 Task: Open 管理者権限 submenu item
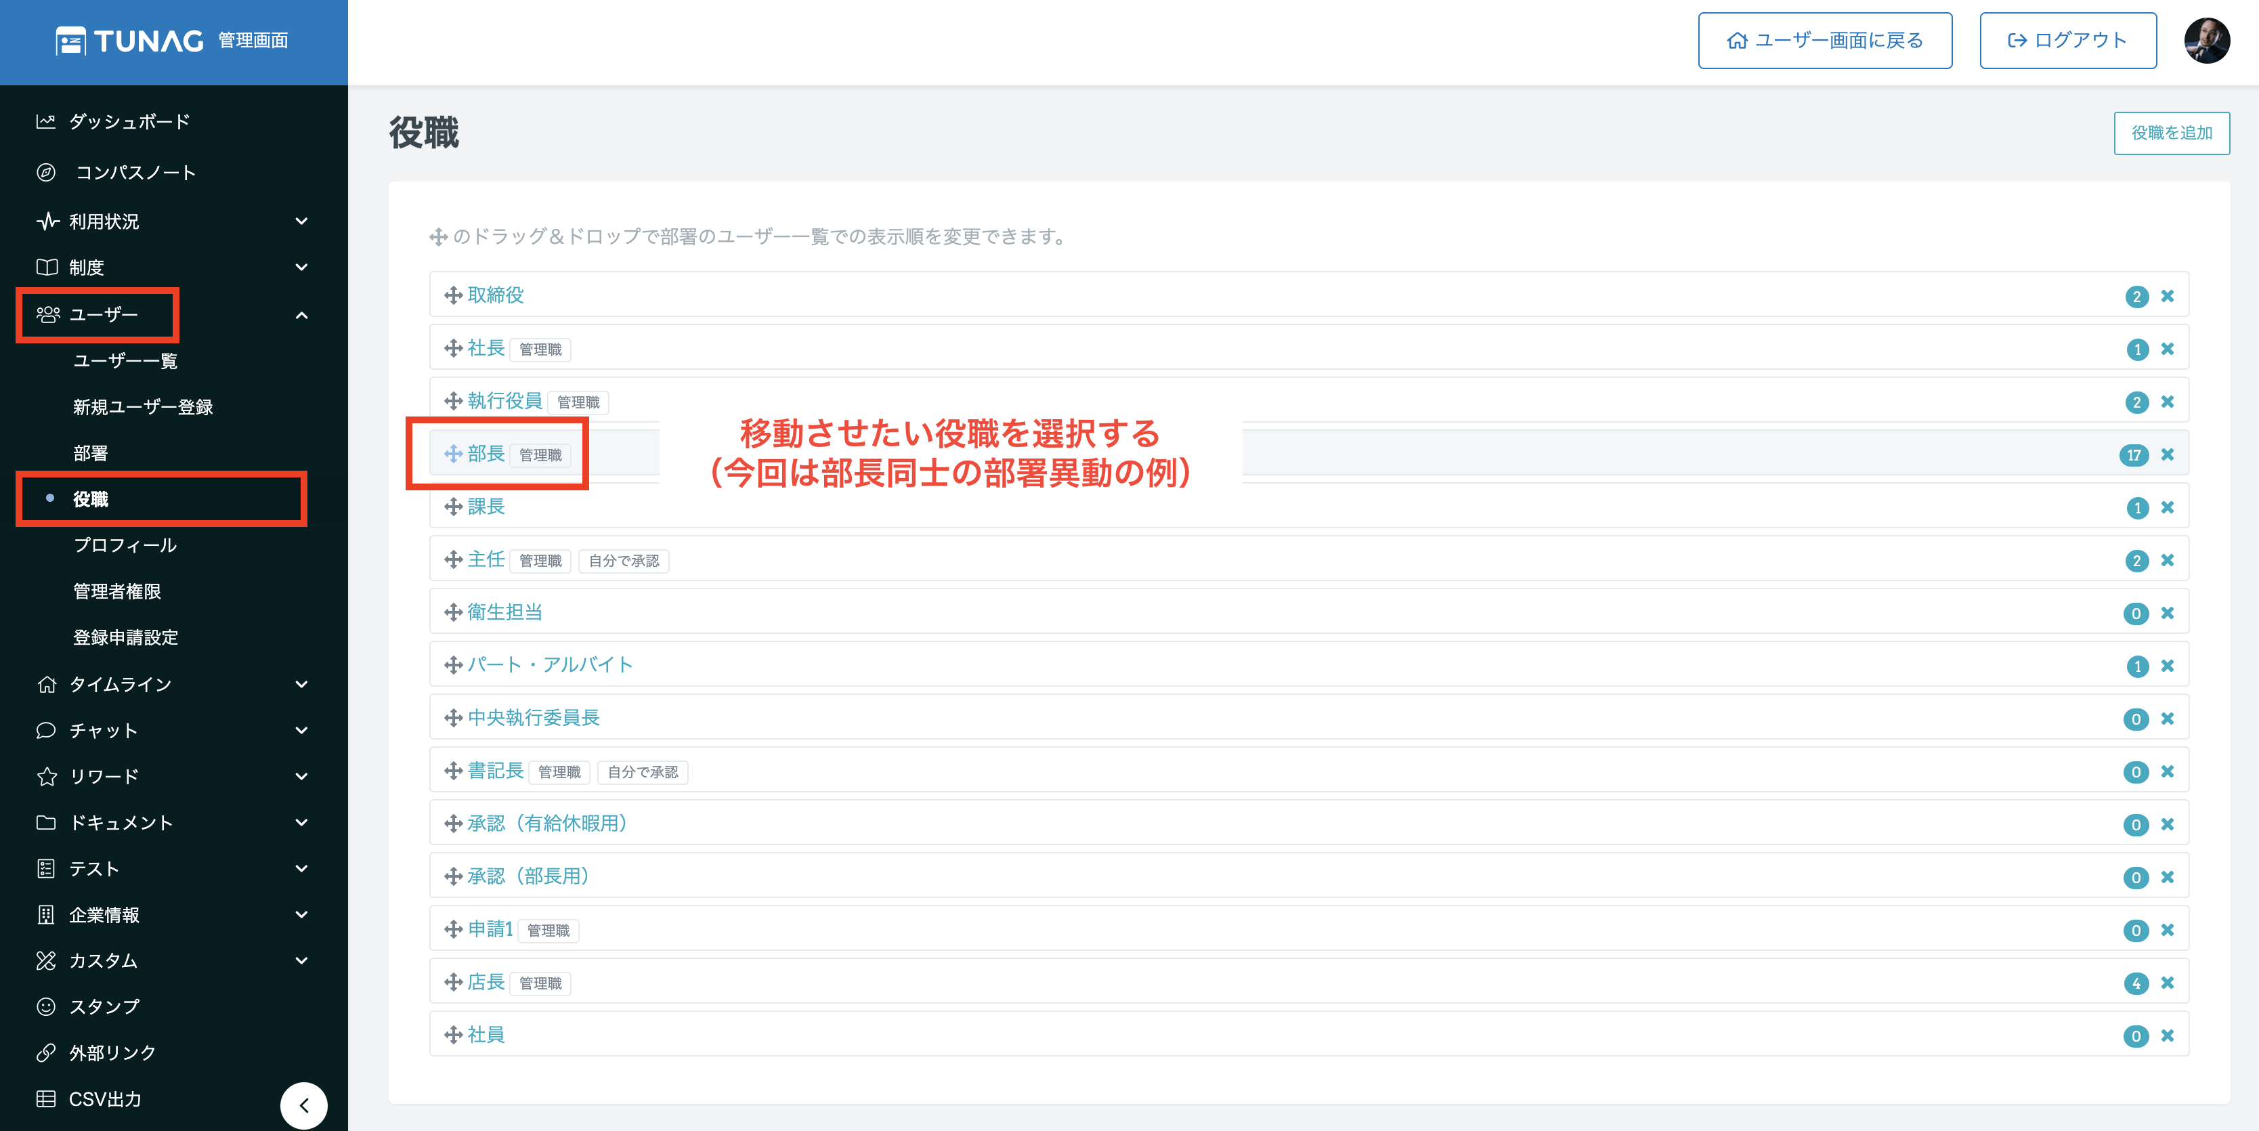pyautogui.click(x=116, y=592)
